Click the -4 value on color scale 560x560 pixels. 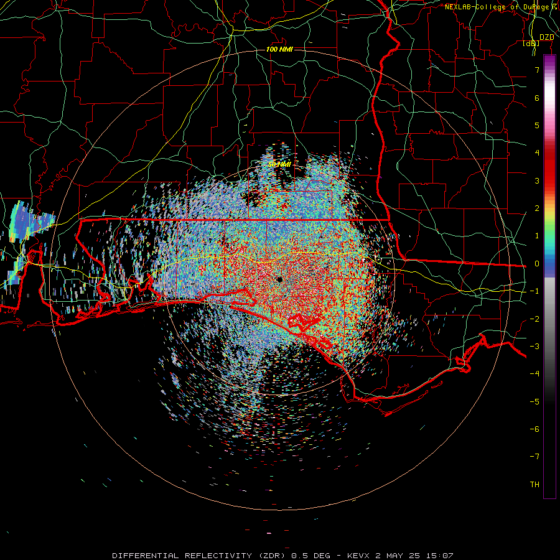tap(534, 374)
